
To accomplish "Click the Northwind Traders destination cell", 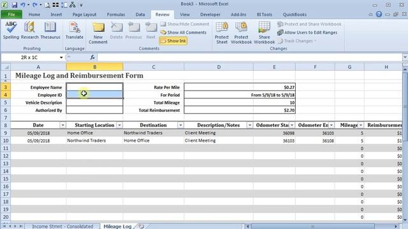I will point(153,133).
